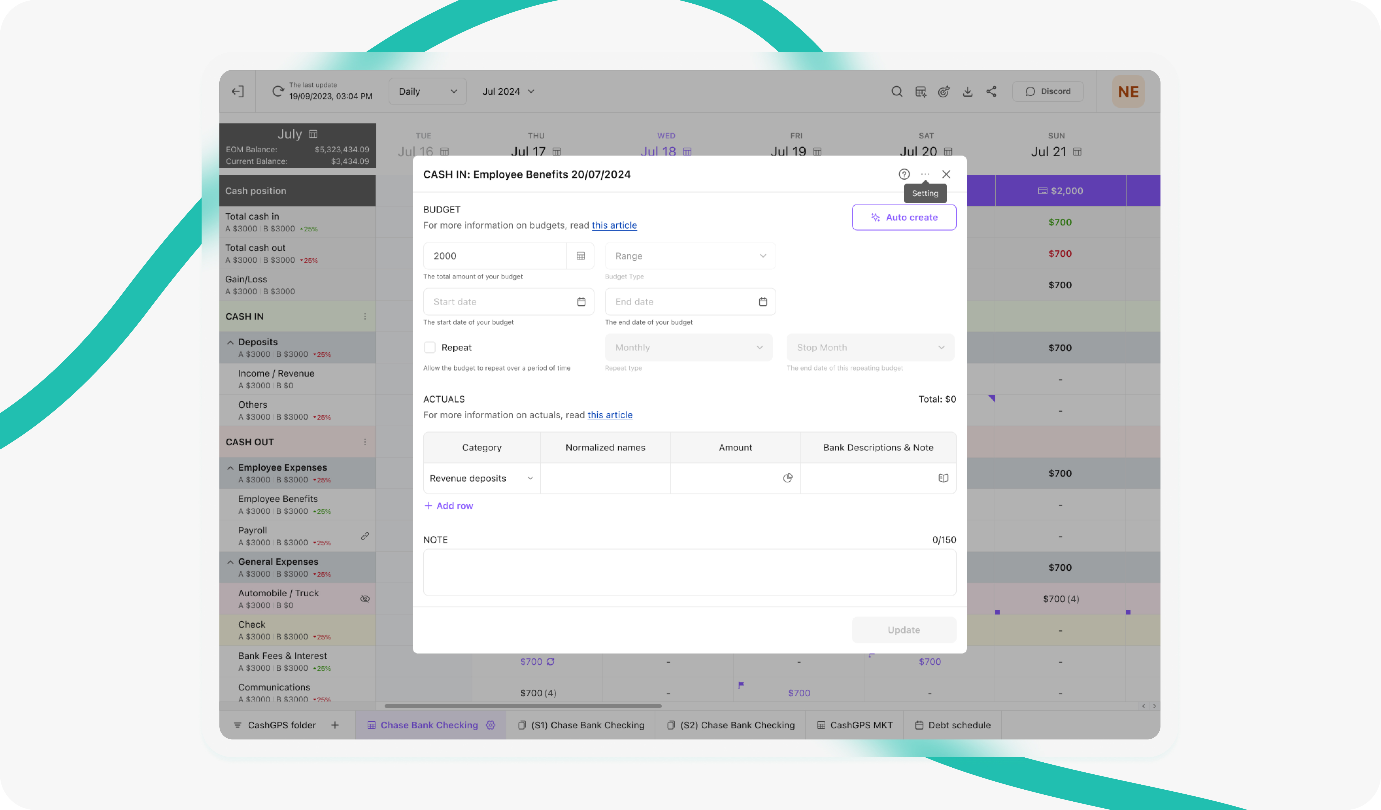Screen dimensions: 1381x810
Task: Click the share icon in toolbar
Action: [x=991, y=91]
